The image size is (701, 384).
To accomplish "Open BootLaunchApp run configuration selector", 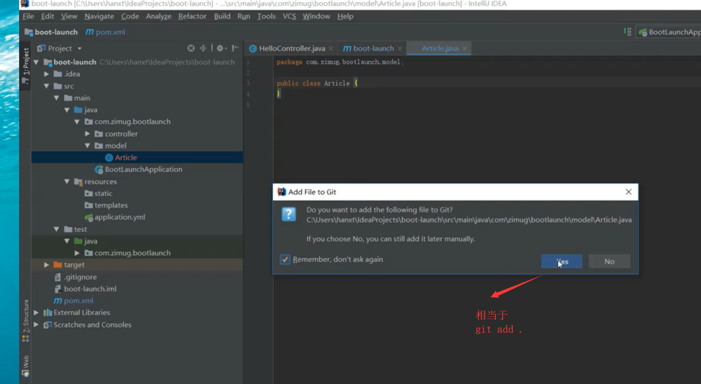I will pyautogui.click(x=669, y=32).
